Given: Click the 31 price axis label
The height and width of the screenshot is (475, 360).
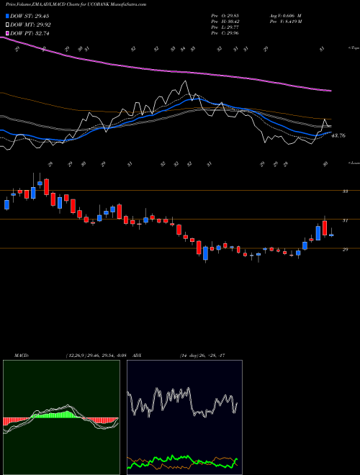Looking at the screenshot, I should [x=345, y=220].
